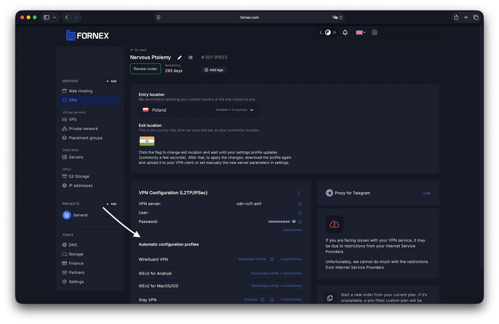This screenshot has height=324, width=499.
Task: Open list icon next to Nervous Ptolemy
Action: [x=191, y=57]
